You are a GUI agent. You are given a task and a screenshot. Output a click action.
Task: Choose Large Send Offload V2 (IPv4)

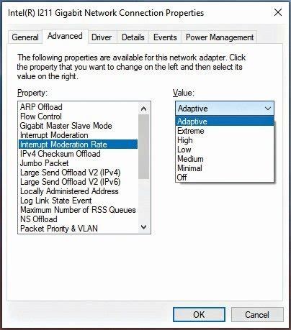point(78,173)
